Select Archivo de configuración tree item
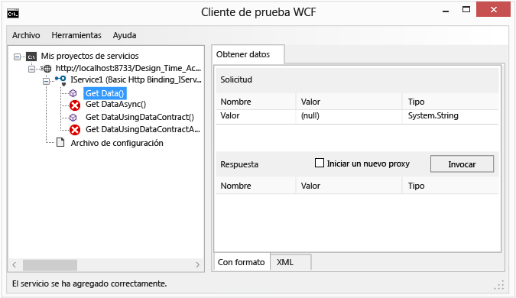Image resolution: width=516 pixels, height=298 pixels. (x=117, y=143)
